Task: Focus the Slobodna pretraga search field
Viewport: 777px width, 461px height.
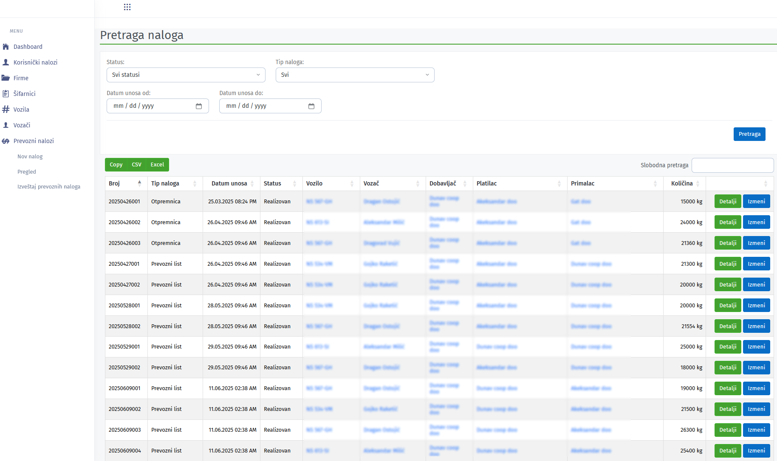Action: [732, 166]
